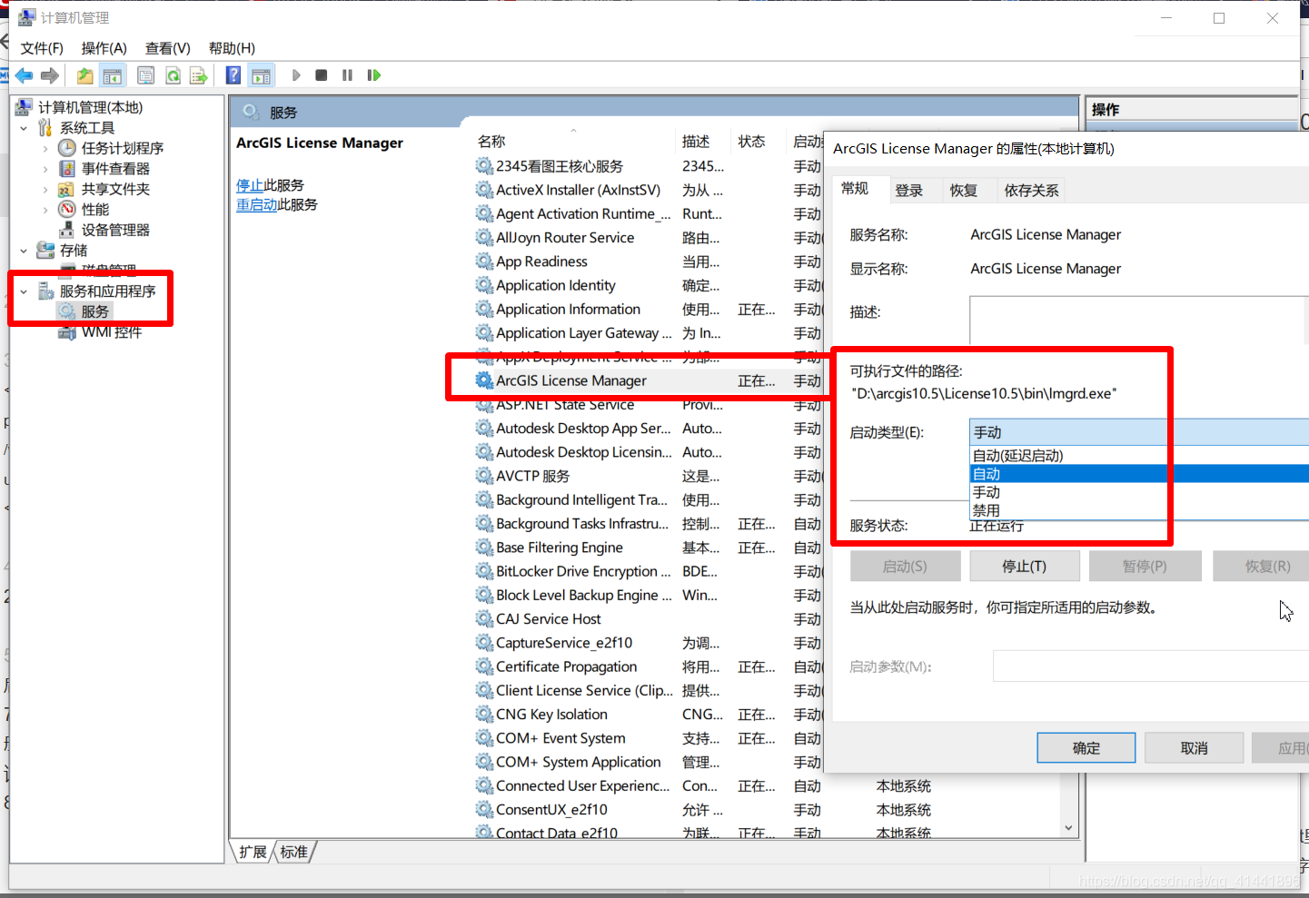
Task: Collapse the 系统工具 tree node
Action: [24, 128]
